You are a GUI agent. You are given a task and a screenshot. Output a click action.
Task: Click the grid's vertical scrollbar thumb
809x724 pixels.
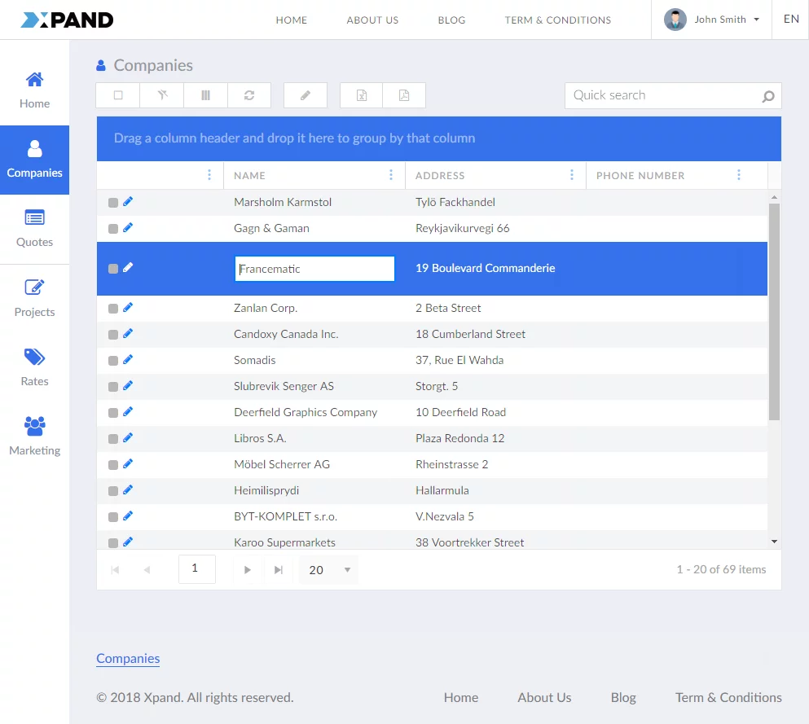(x=774, y=309)
